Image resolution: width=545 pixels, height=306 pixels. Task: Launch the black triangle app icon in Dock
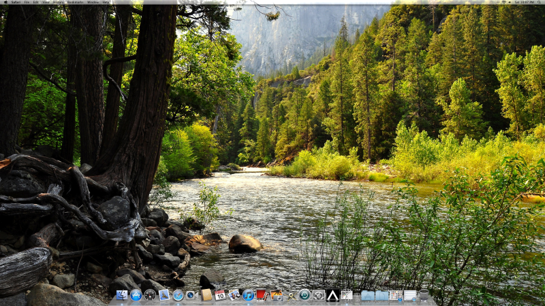pyautogui.click(x=332, y=295)
